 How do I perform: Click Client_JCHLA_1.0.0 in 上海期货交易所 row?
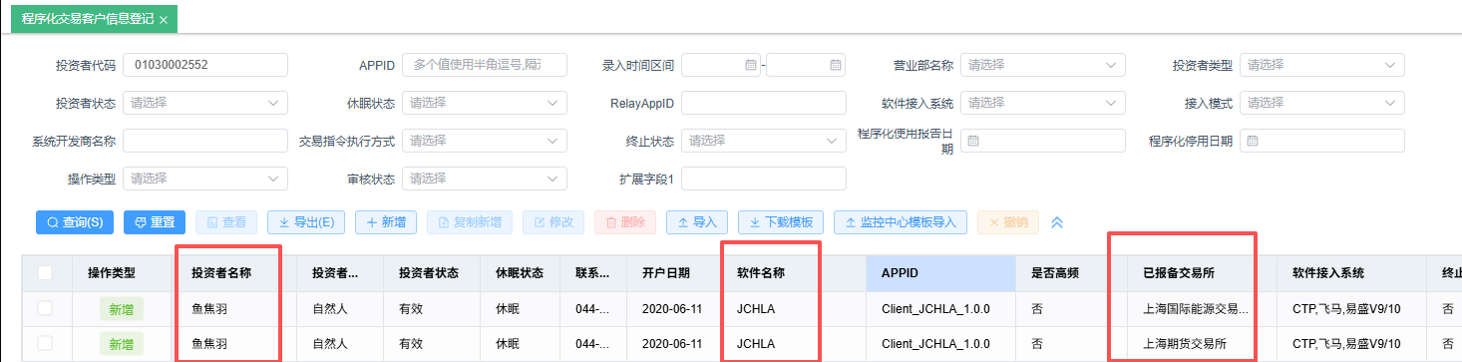point(935,344)
